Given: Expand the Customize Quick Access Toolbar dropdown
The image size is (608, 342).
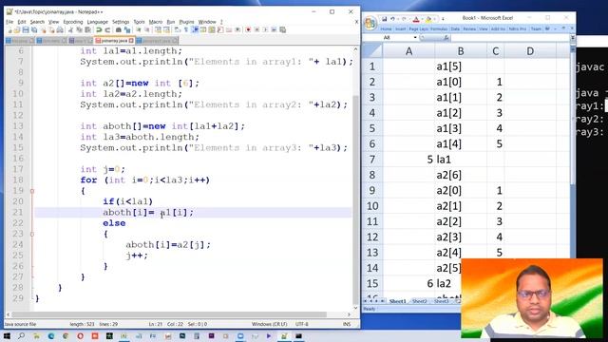Looking at the screenshot, I should (x=443, y=19).
